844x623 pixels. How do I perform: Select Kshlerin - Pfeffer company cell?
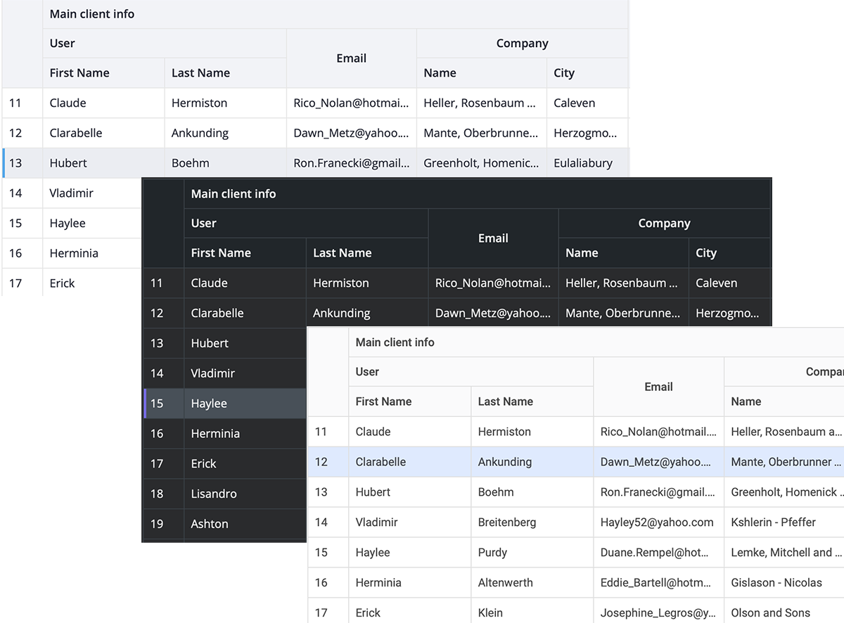tap(774, 522)
